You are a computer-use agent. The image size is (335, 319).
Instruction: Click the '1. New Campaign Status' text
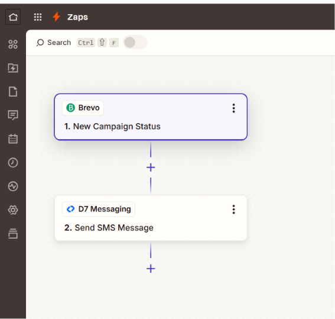click(112, 127)
